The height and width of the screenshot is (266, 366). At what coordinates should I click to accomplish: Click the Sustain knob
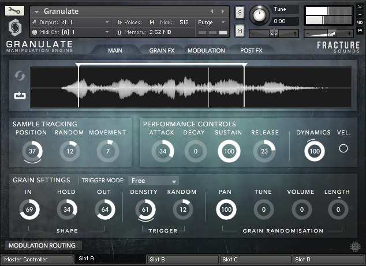(x=229, y=151)
